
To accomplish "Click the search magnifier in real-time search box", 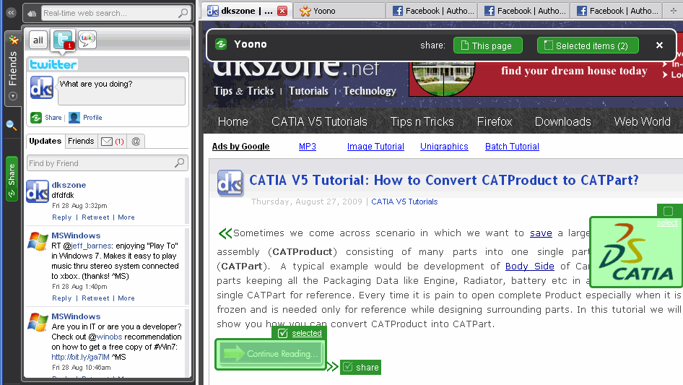I will click(183, 13).
